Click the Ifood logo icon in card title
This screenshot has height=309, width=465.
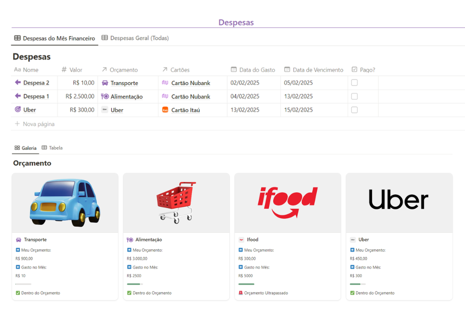[x=241, y=240]
